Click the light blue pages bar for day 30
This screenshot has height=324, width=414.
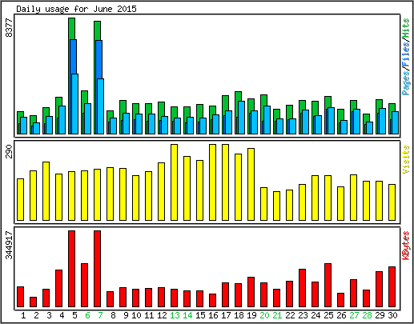click(396, 122)
